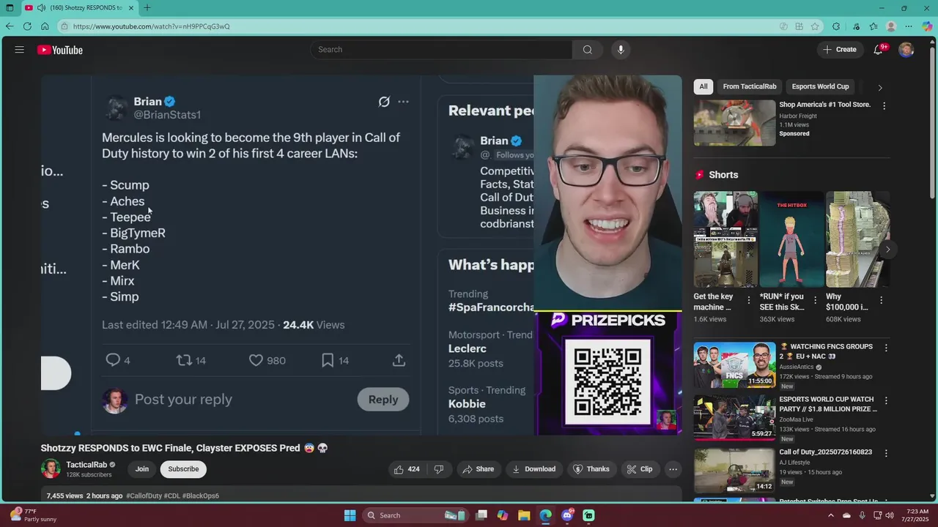Open Edge profile icon

891,26
